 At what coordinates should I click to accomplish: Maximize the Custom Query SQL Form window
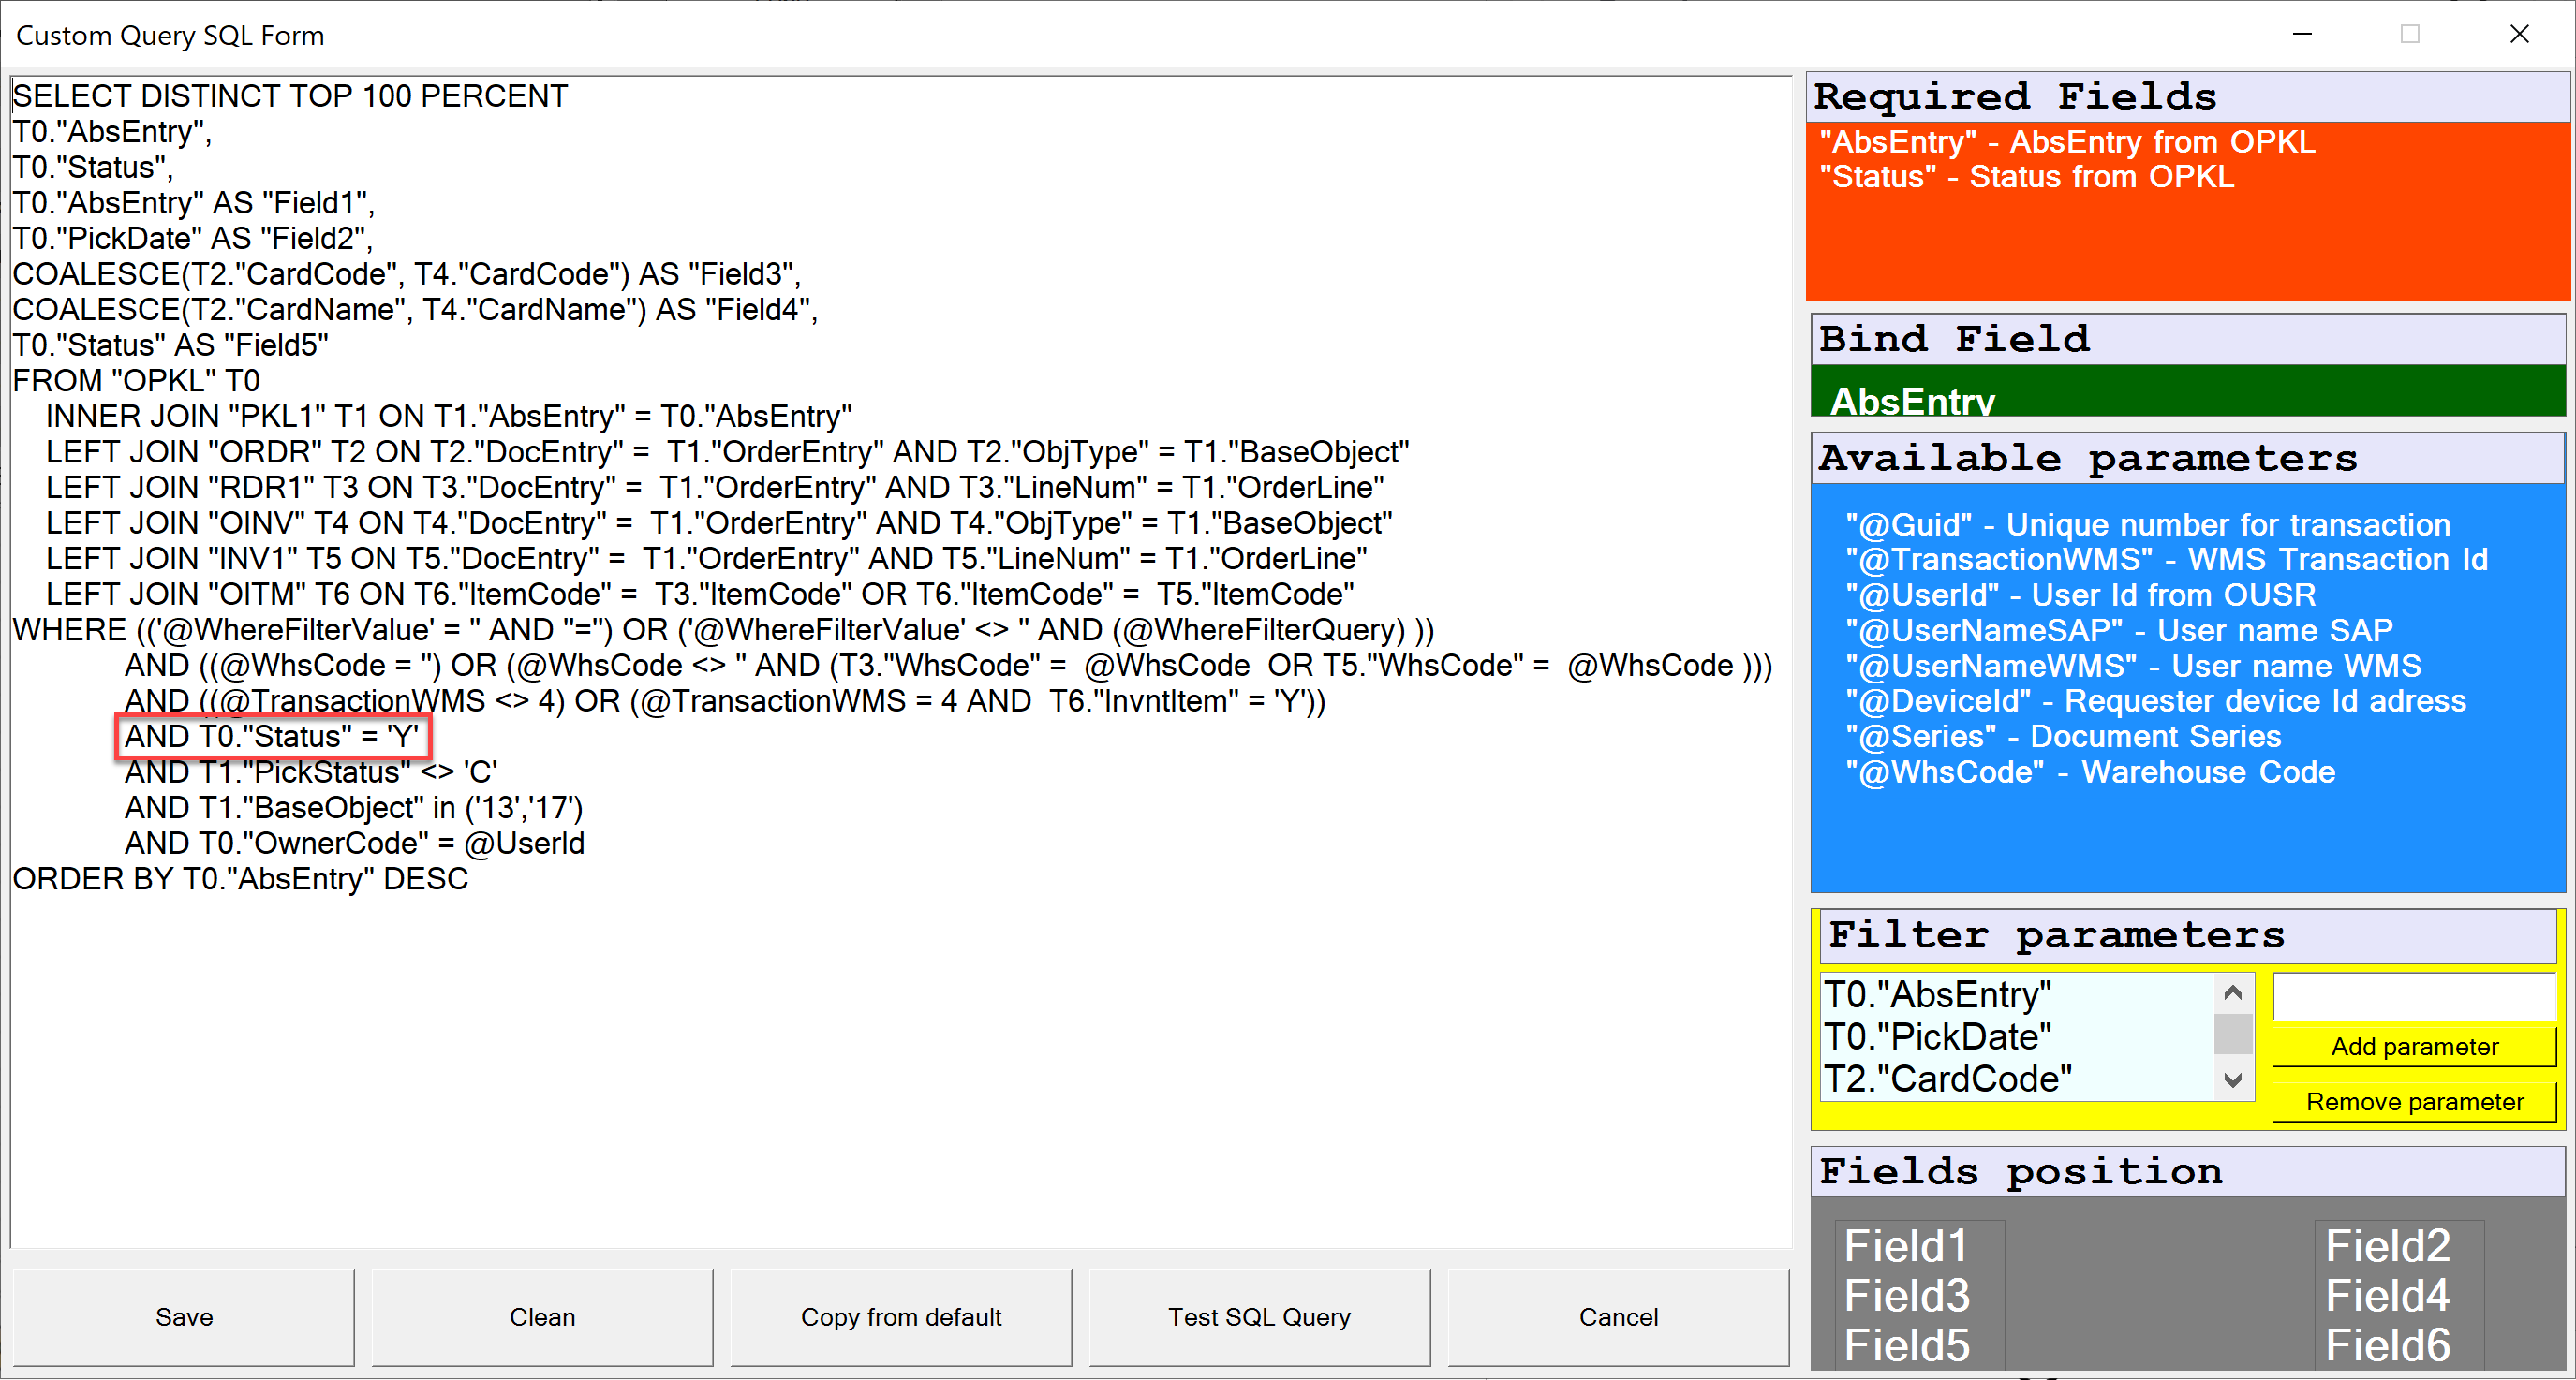click(2410, 34)
